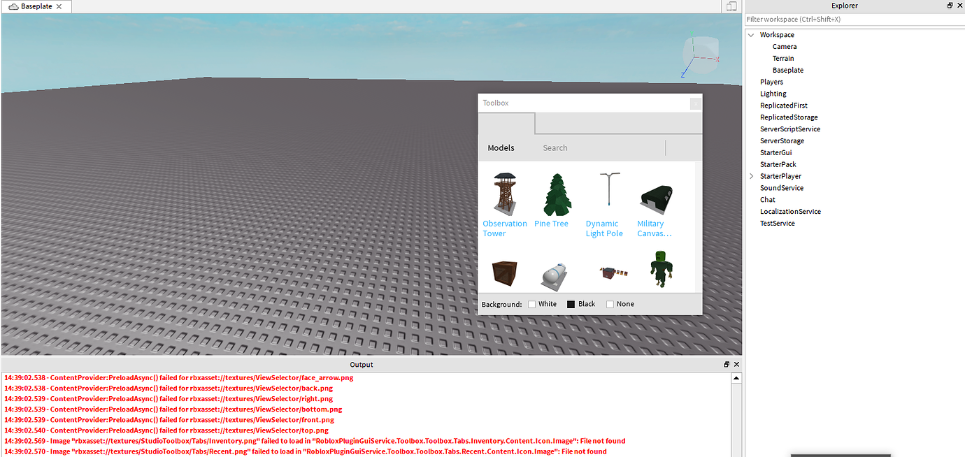Select Workspace in the Explorer tree
Image resolution: width=965 pixels, height=457 pixels.
coord(777,35)
